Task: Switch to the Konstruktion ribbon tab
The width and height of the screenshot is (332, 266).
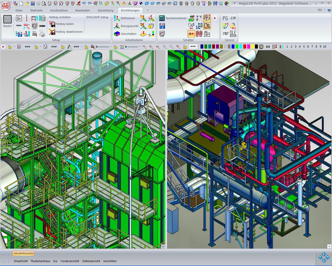Action: tap(59, 10)
